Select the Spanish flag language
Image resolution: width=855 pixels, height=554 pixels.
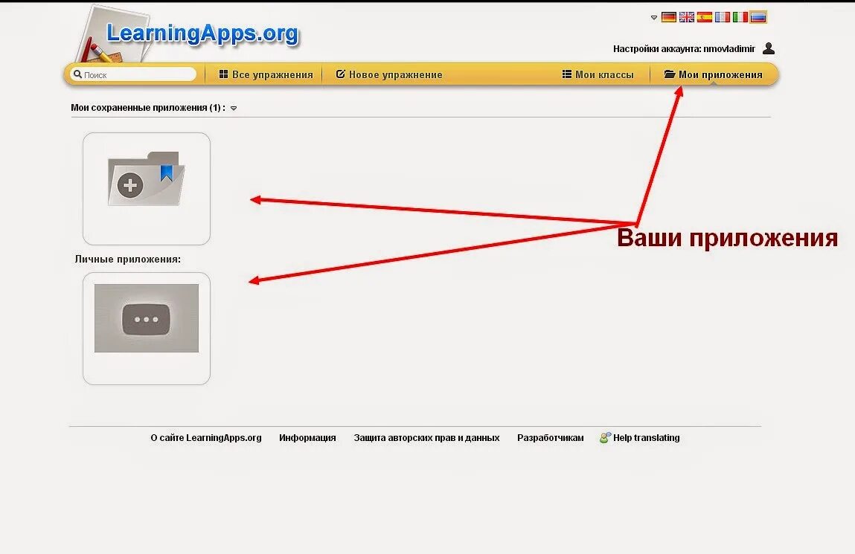point(705,17)
